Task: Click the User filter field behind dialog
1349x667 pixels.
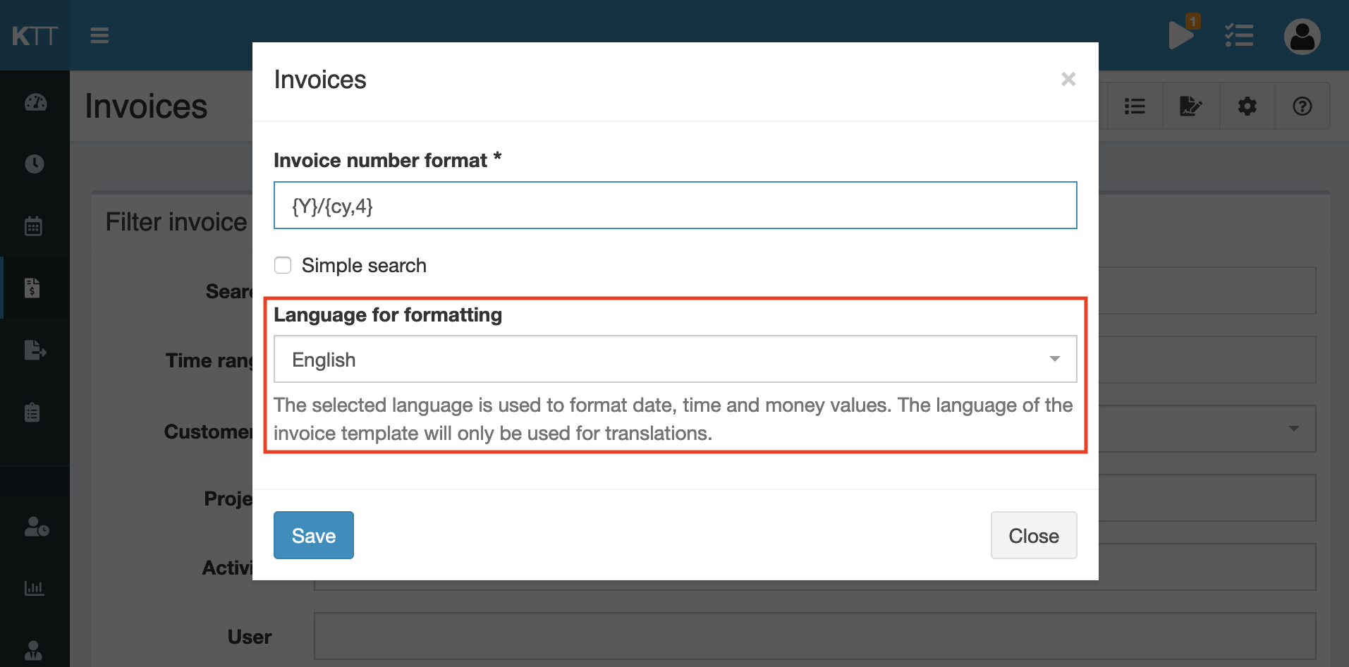Action: [814, 636]
